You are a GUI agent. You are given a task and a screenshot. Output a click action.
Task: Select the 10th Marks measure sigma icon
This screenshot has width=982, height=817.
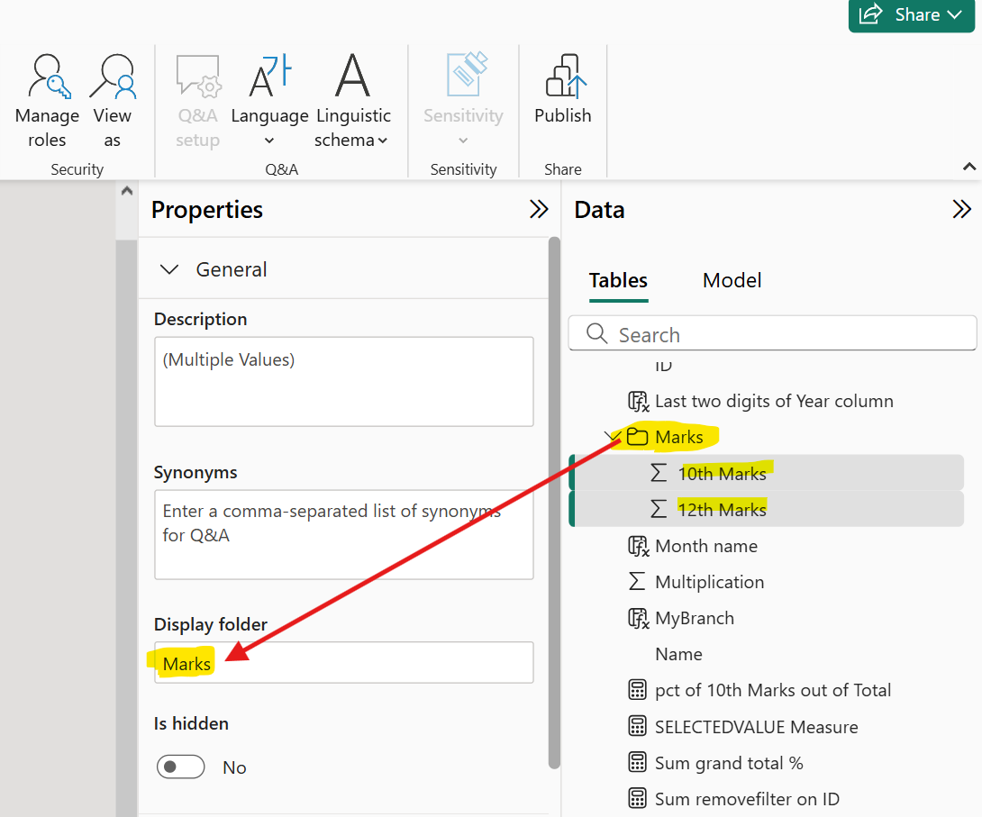click(659, 472)
